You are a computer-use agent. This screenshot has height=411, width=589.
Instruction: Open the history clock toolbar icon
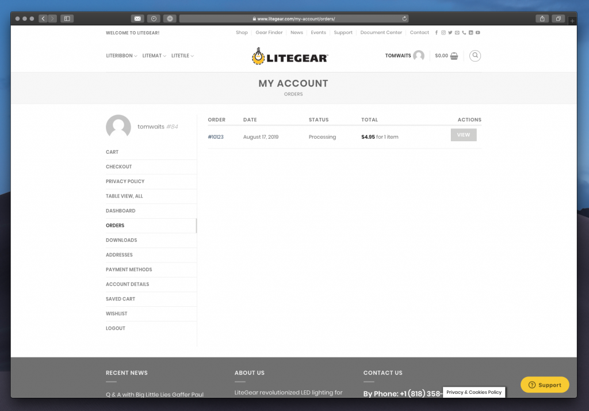154,18
